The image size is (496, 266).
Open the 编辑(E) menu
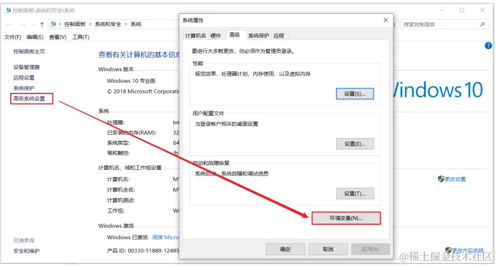click(x=35, y=37)
